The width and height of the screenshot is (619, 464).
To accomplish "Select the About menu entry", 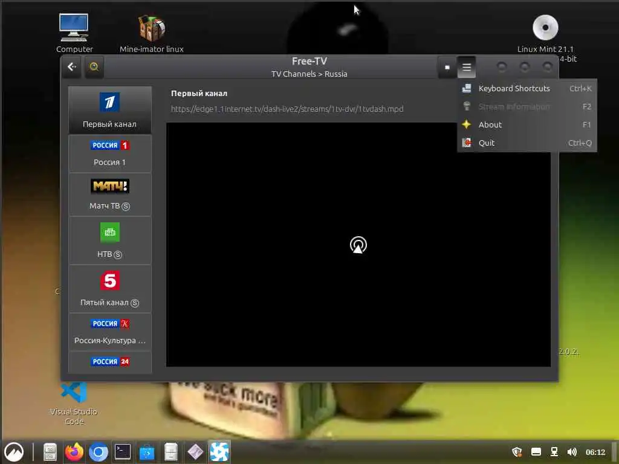I will pos(527,124).
